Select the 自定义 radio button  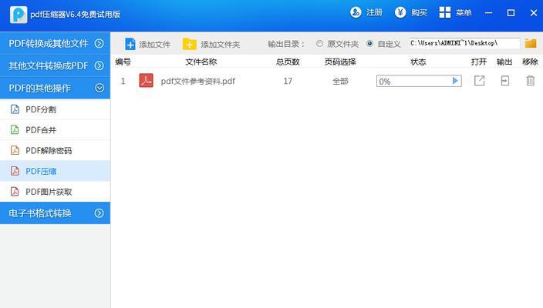point(370,44)
